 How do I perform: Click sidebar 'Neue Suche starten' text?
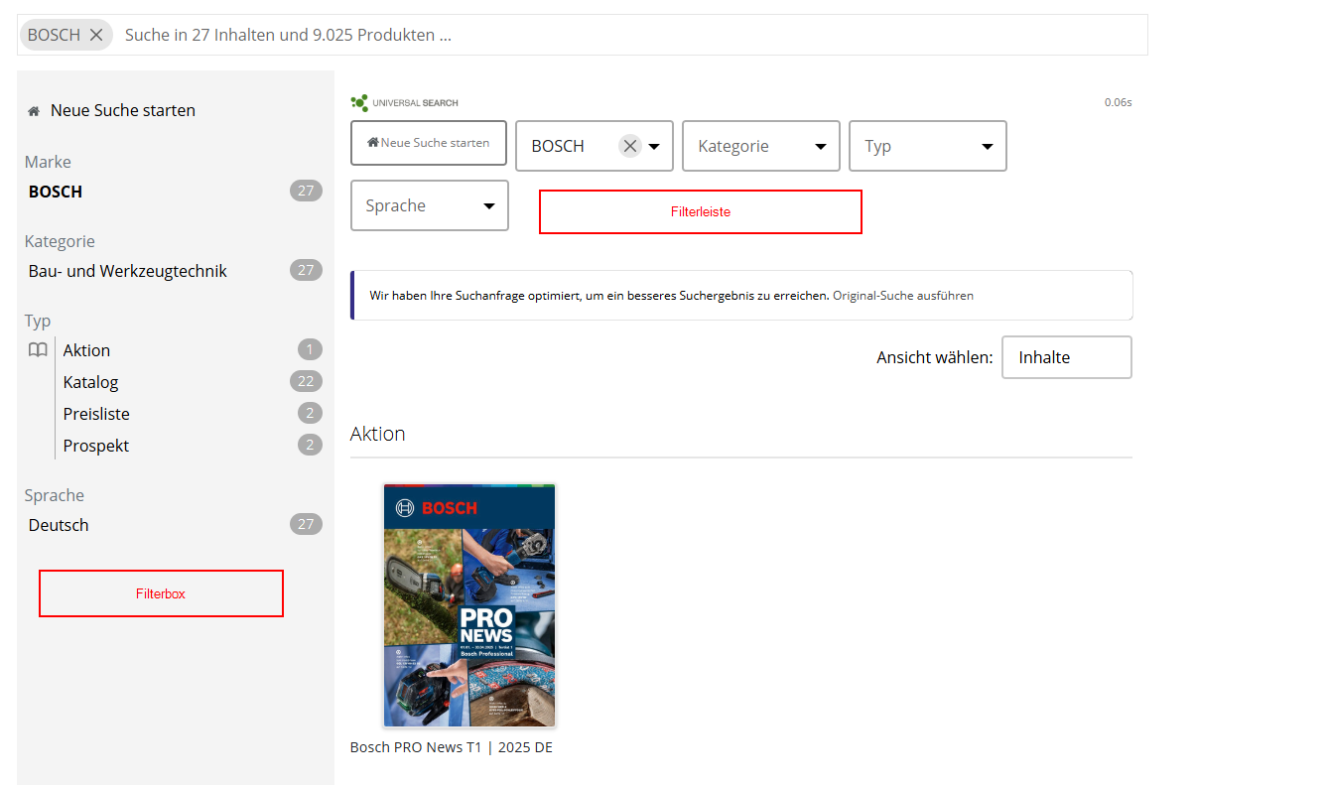click(x=123, y=110)
